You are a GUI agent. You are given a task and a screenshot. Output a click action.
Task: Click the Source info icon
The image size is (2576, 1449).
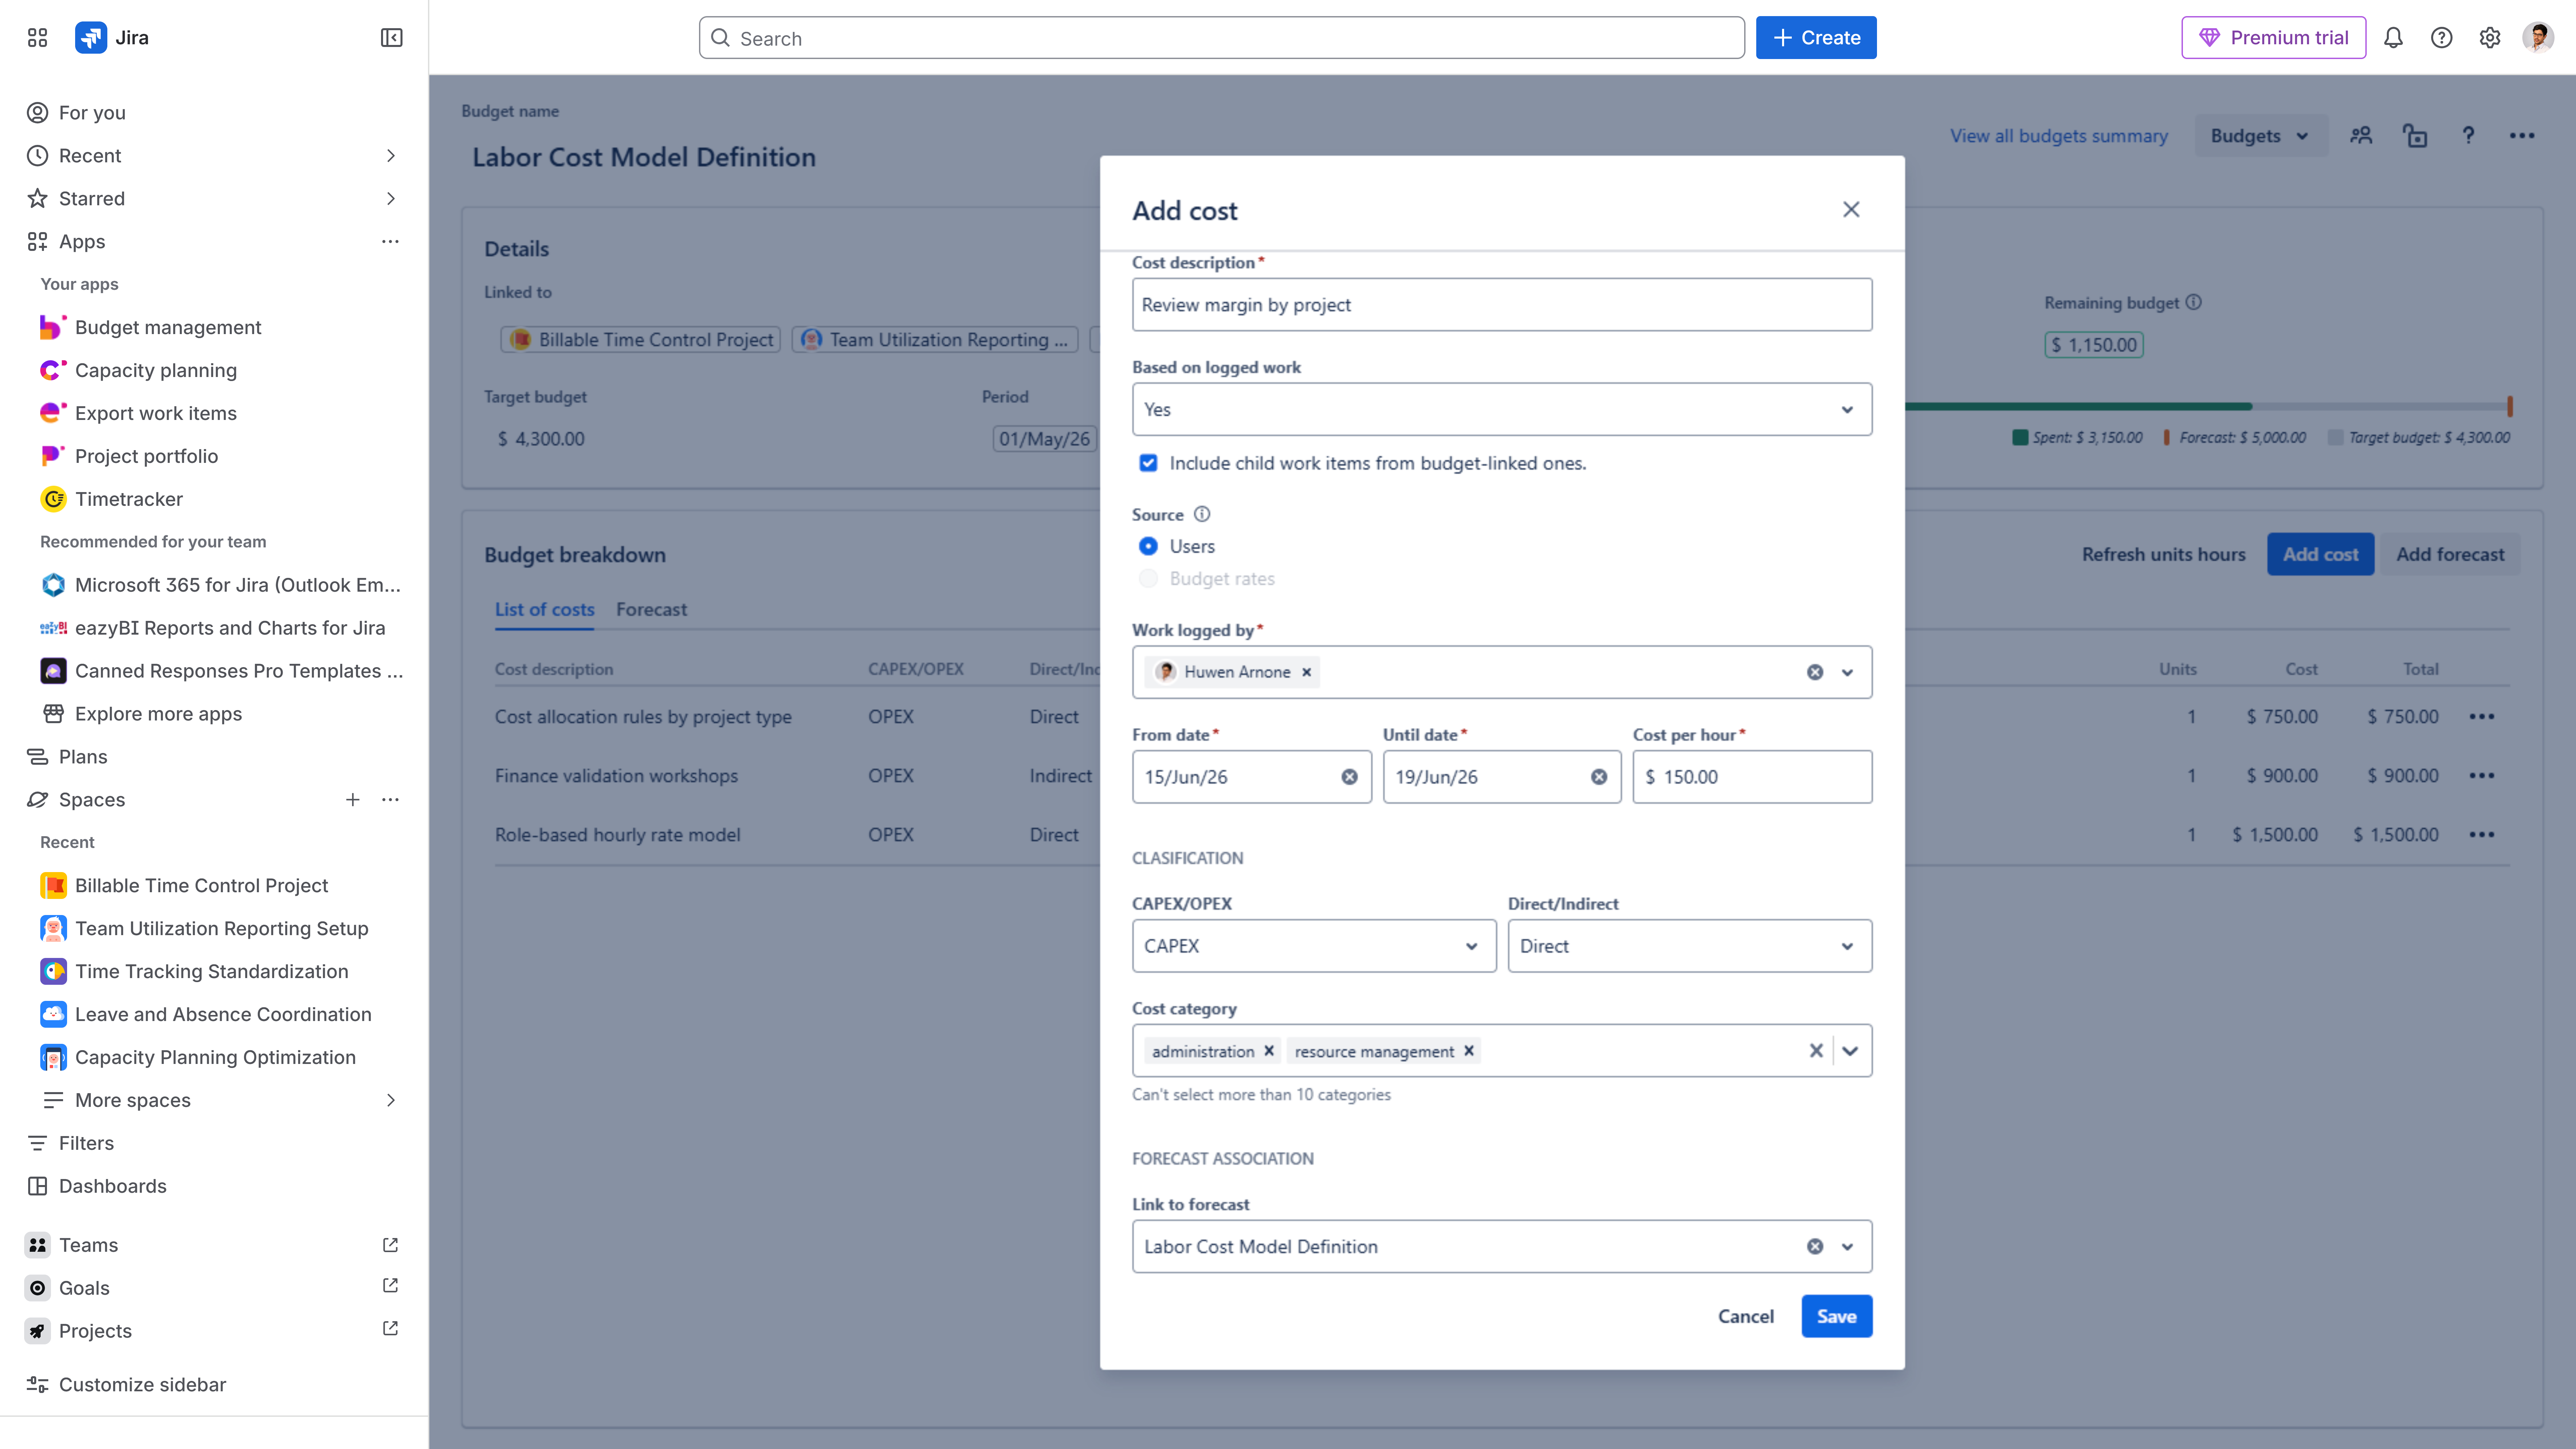(1202, 514)
